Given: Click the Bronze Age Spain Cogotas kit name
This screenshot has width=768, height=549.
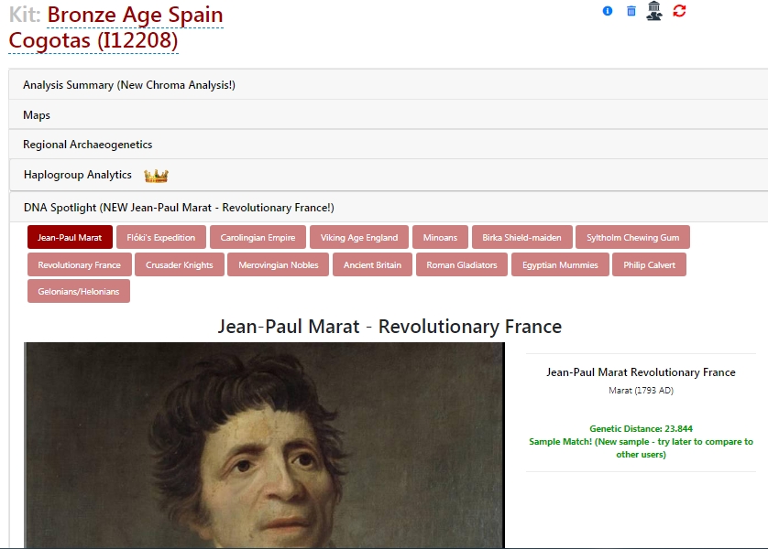Looking at the screenshot, I should (x=116, y=27).
